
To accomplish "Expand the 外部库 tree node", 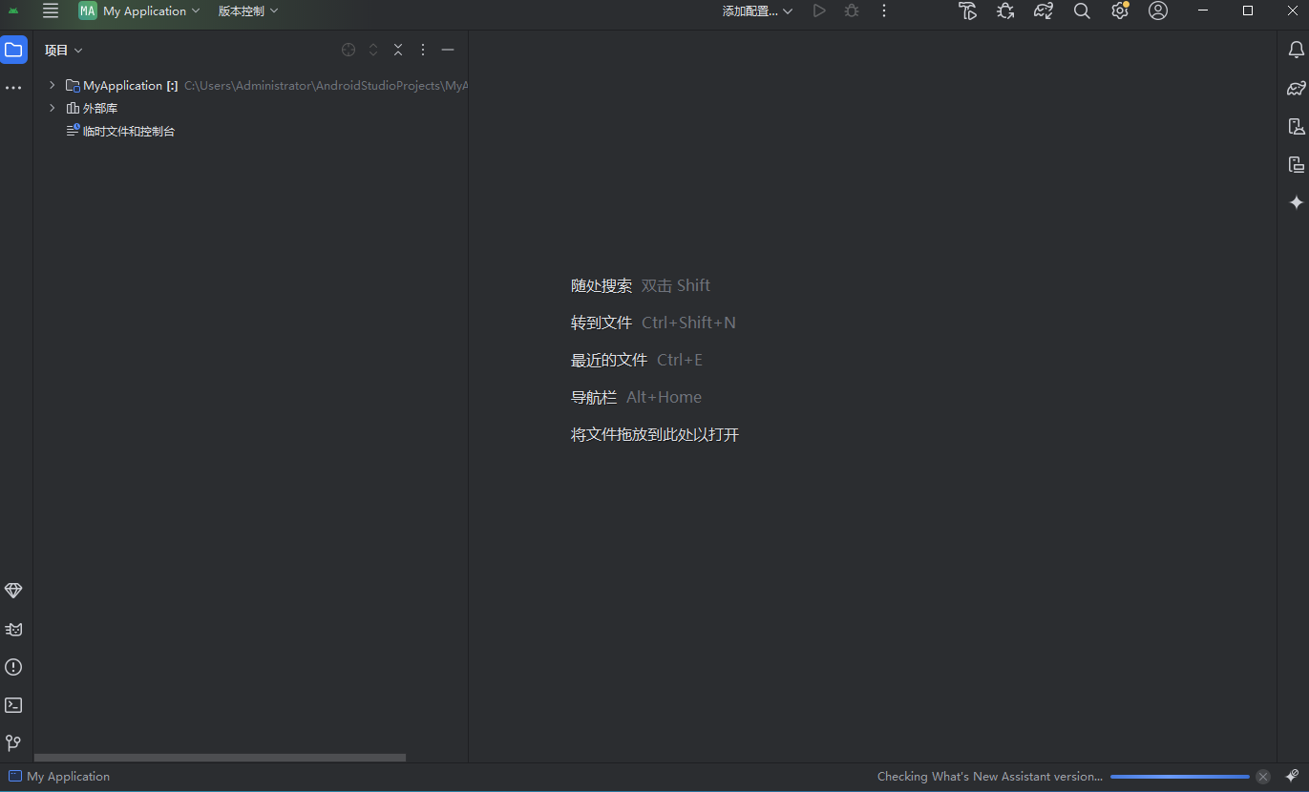I will [x=53, y=109].
